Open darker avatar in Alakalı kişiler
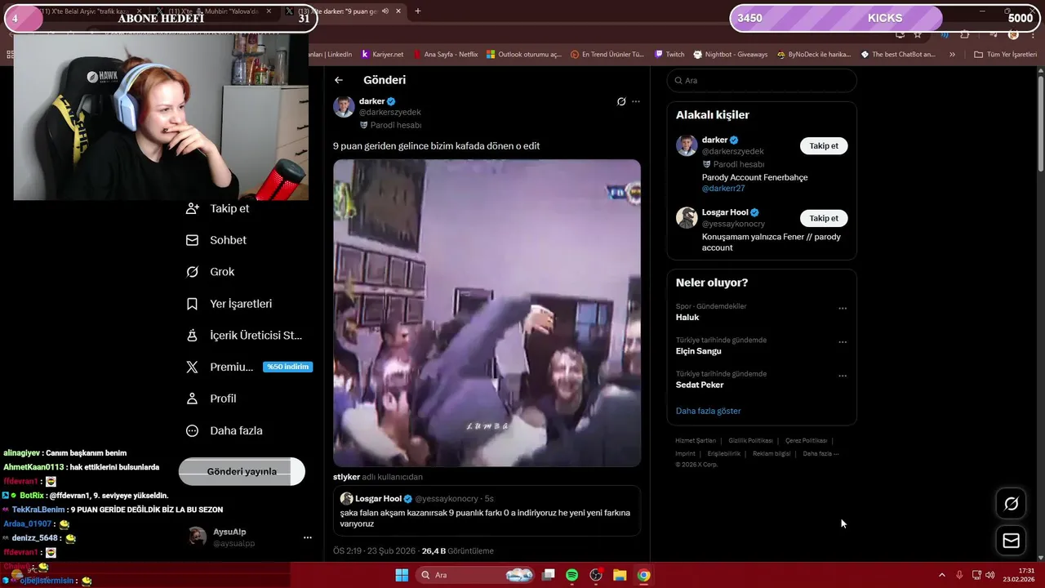1045x588 pixels. click(687, 145)
